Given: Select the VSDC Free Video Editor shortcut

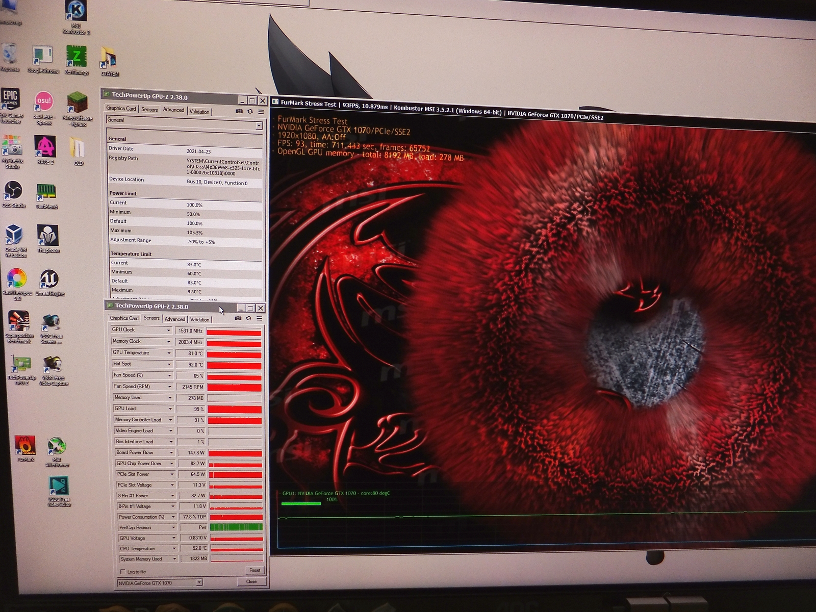Looking at the screenshot, I should (59, 492).
